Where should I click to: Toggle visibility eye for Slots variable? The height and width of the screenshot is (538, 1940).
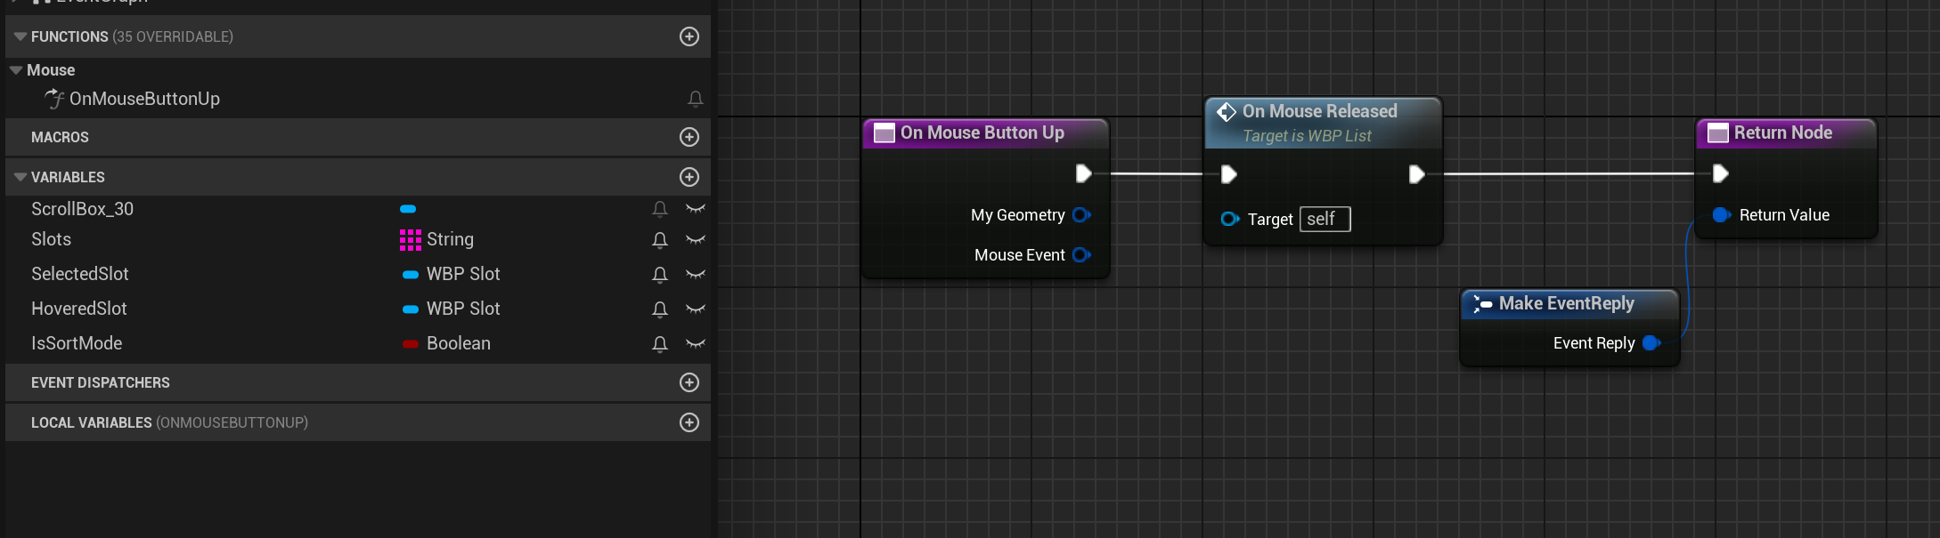tap(696, 240)
